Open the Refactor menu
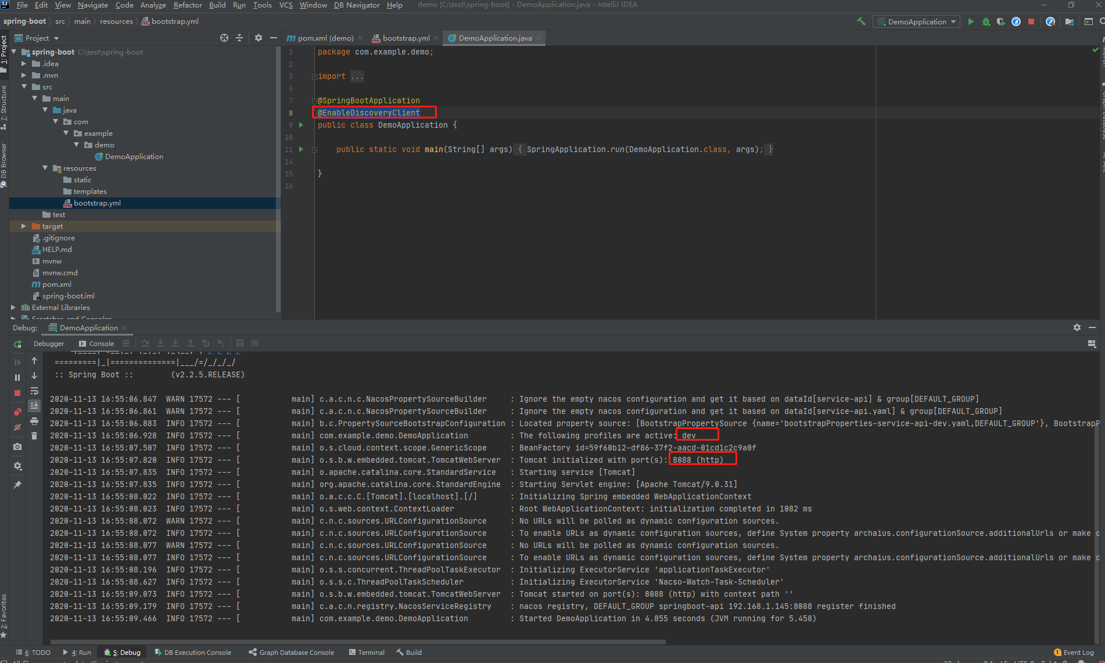This screenshot has height=663, width=1105. point(188,5)
